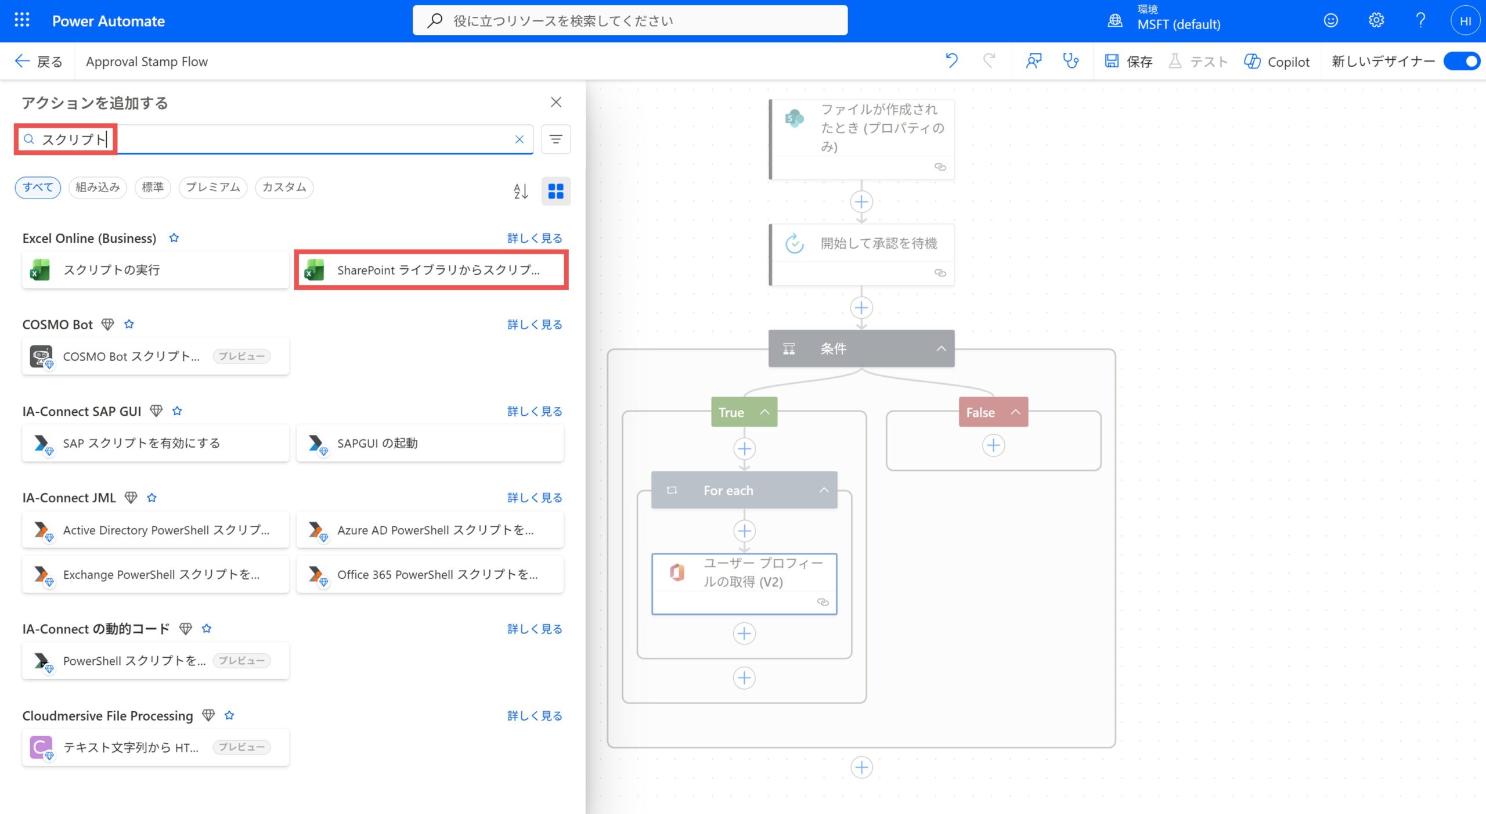Open 詳しく見る for IA-Connect JML

(534, 498)
